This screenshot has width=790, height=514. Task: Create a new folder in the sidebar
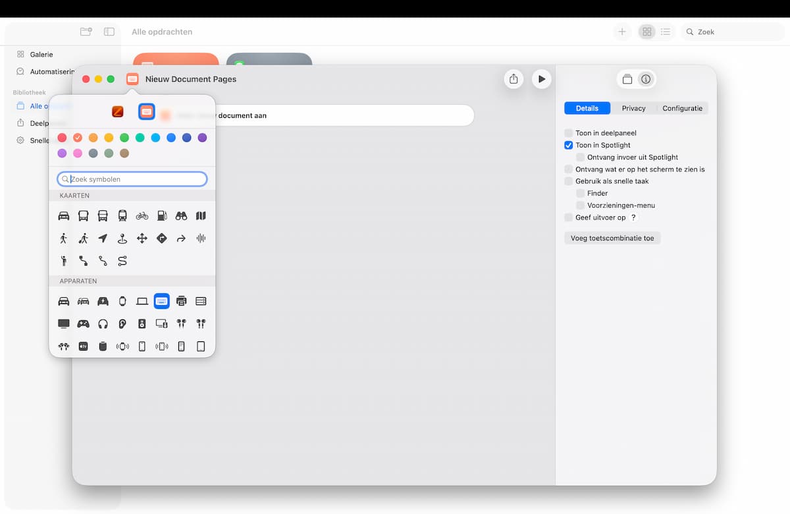click(86, 32)
